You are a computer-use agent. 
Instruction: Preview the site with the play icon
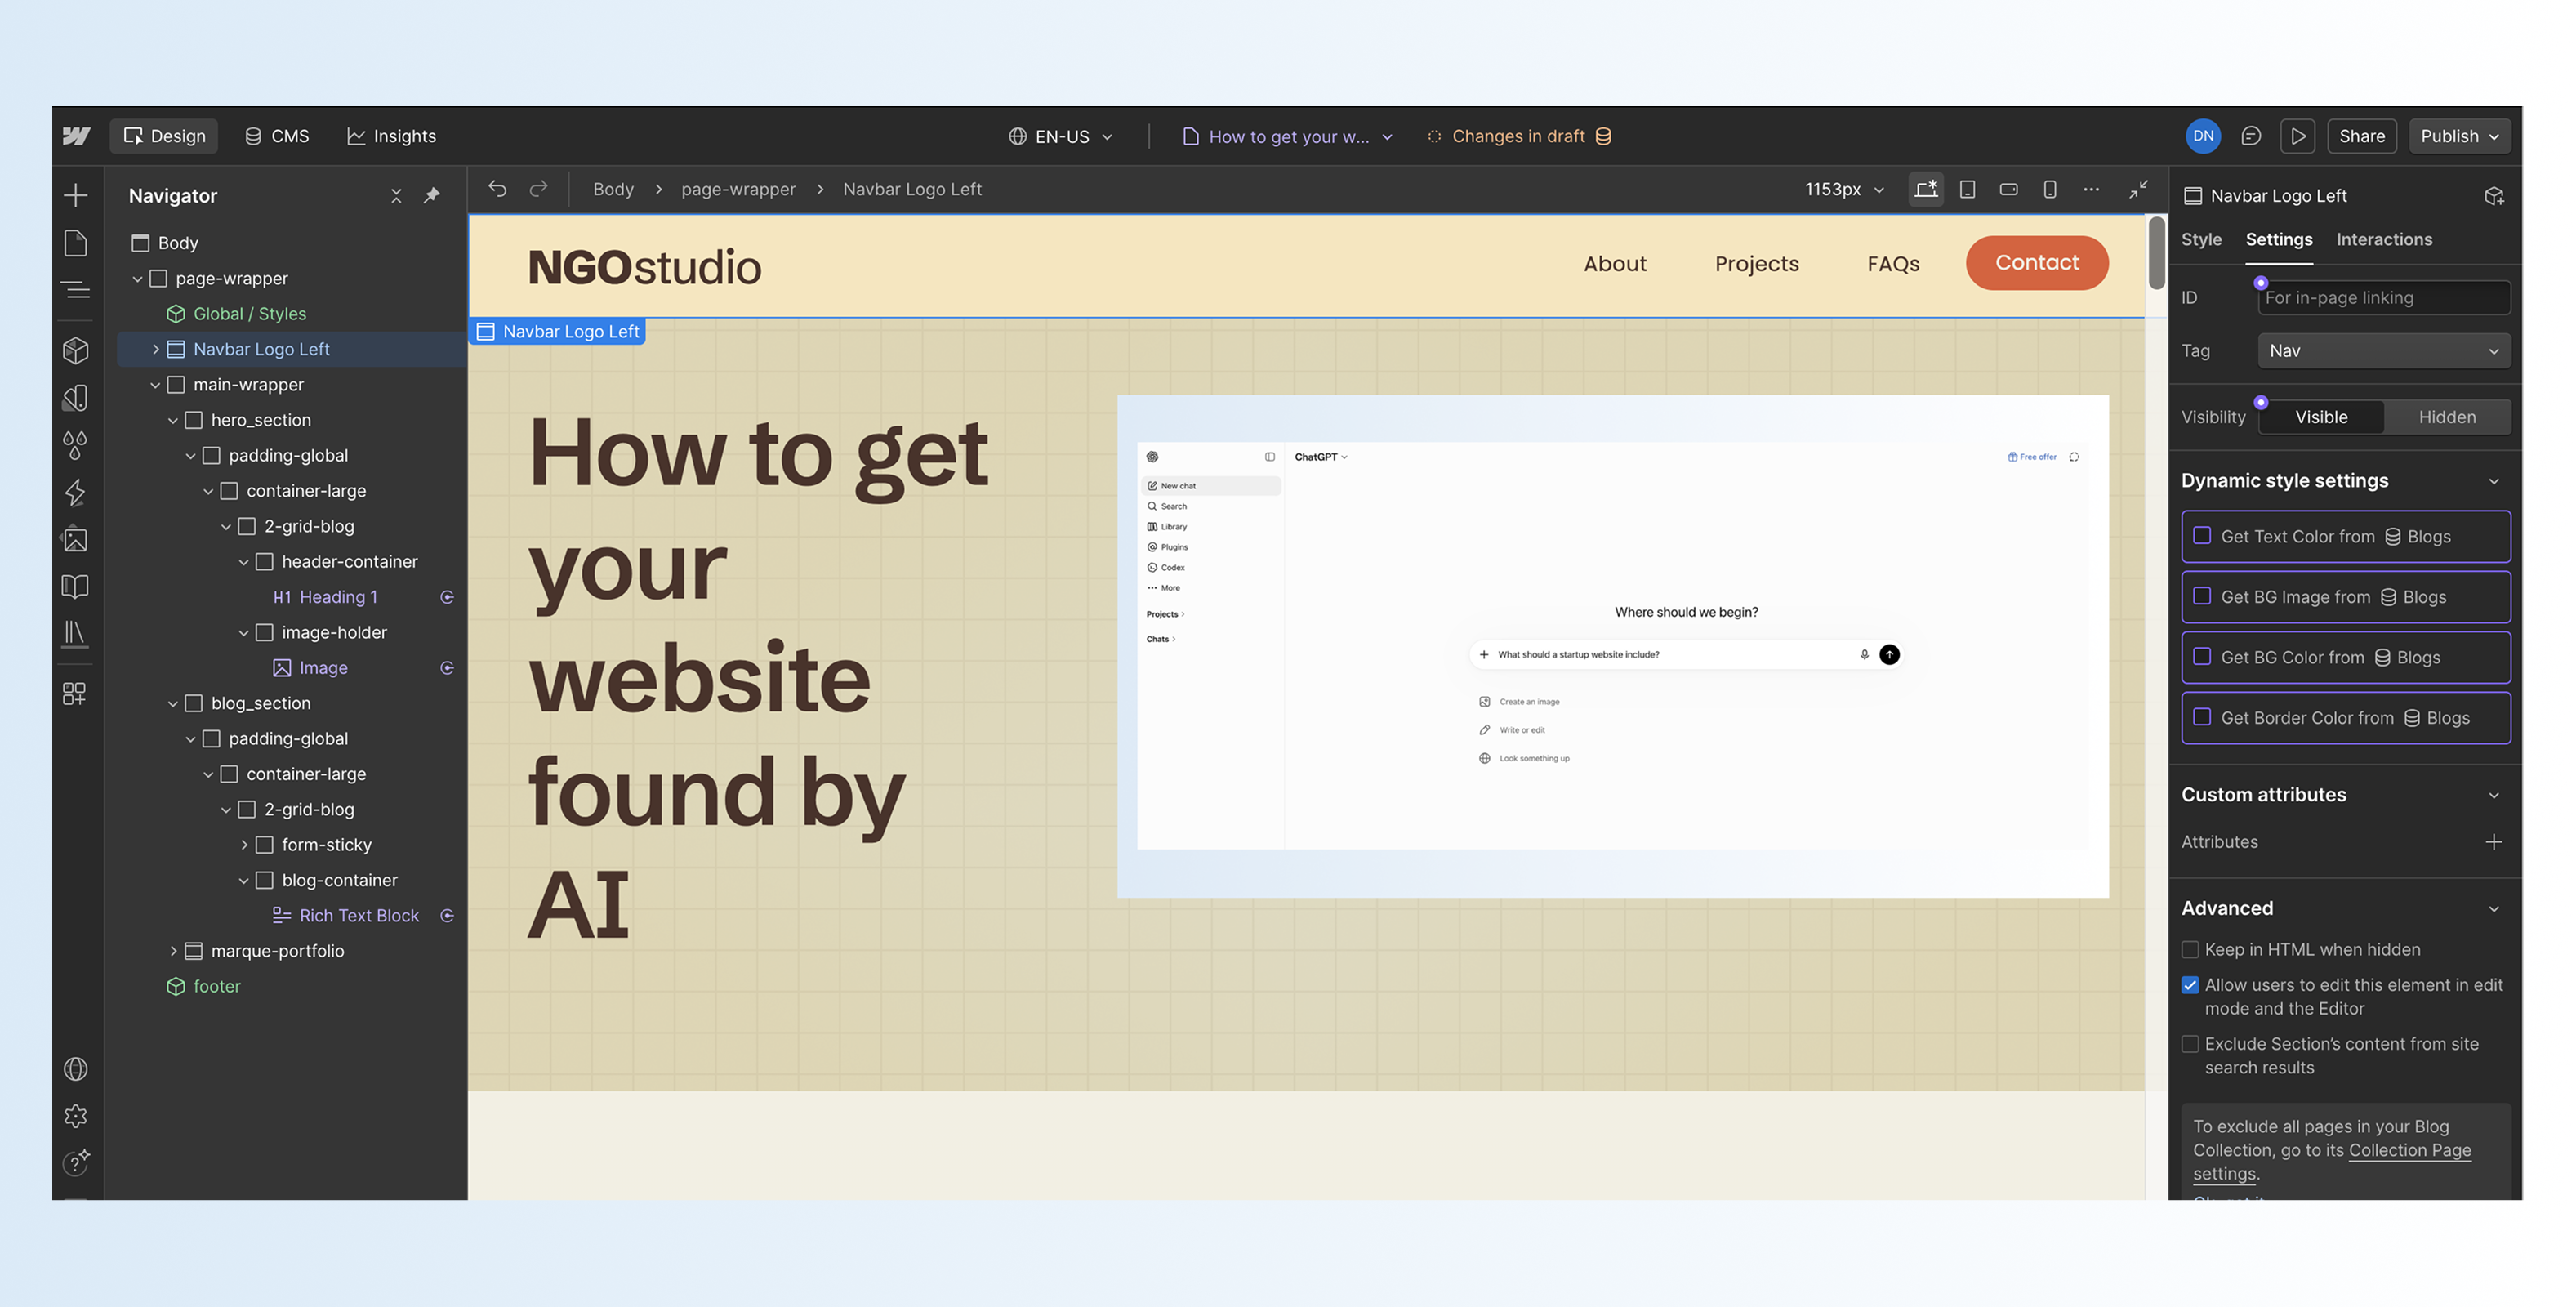(x=2298, y=136)
